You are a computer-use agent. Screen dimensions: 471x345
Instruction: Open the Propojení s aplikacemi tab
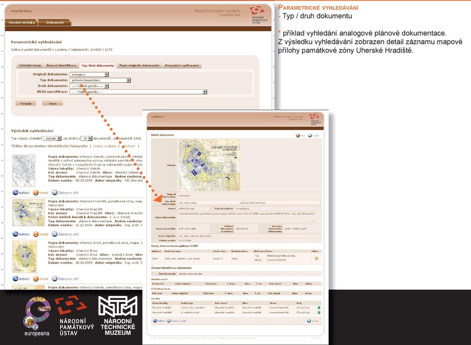182,65
